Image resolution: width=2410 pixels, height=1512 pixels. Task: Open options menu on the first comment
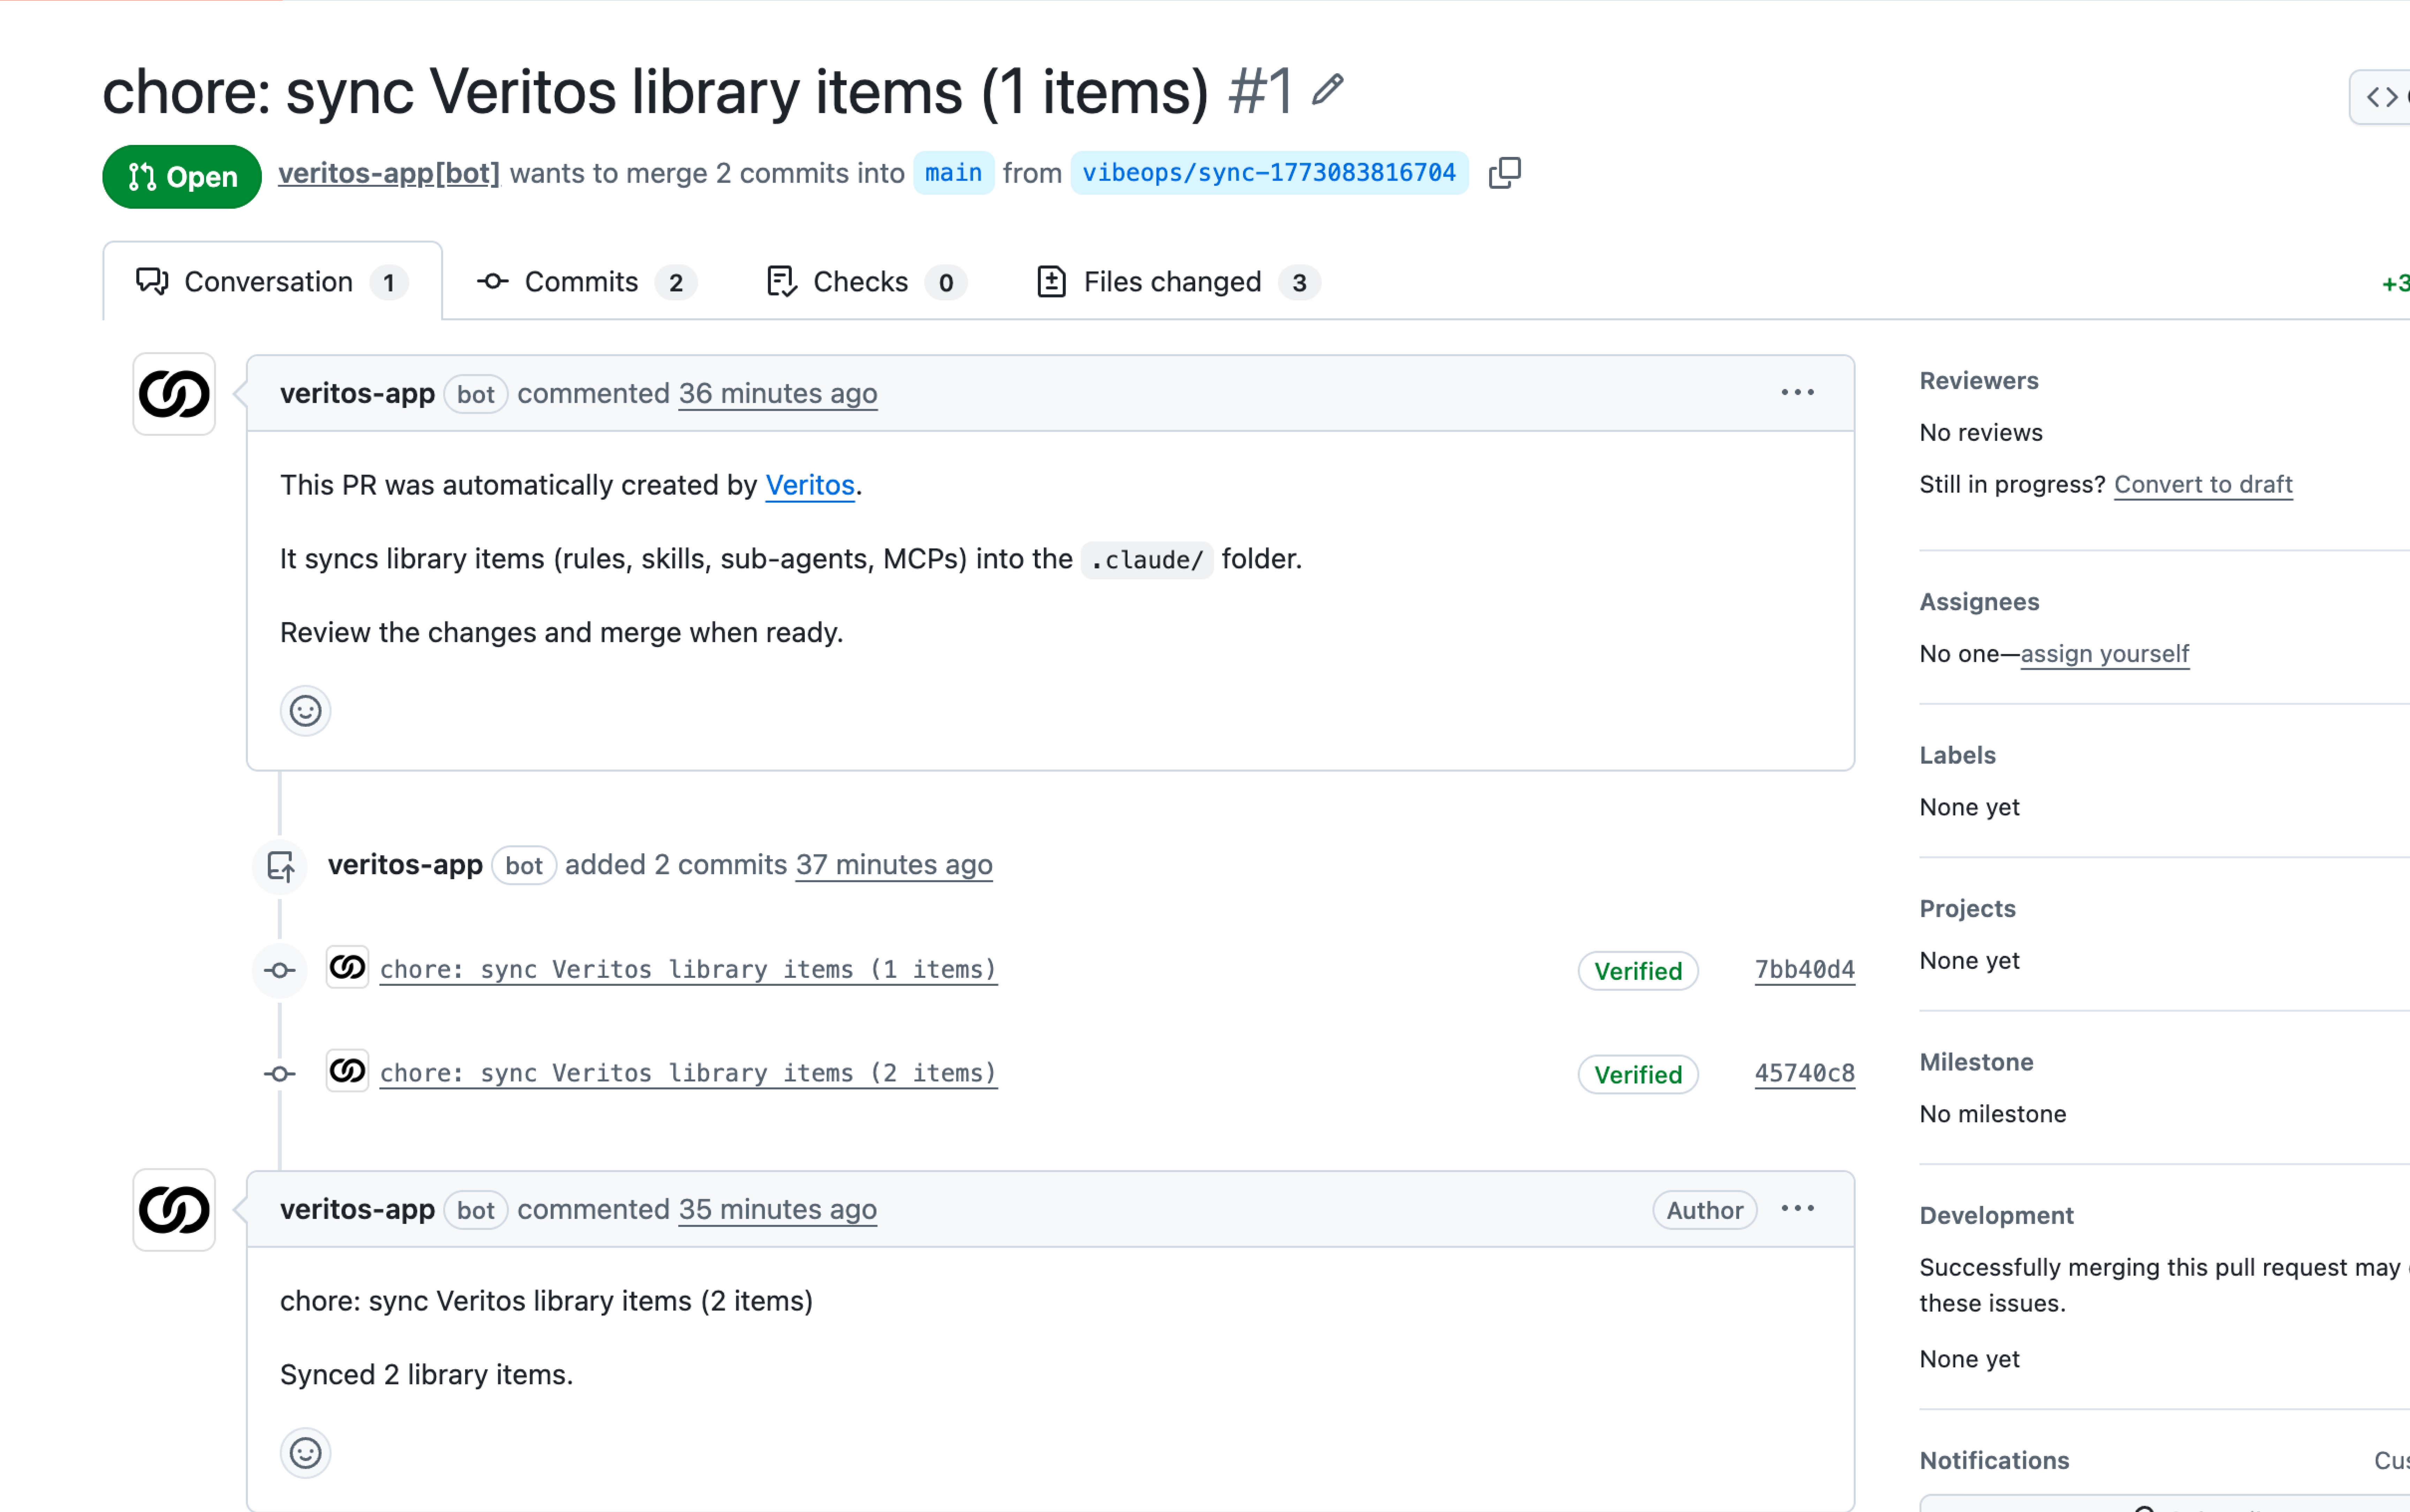pos(1797,393)
